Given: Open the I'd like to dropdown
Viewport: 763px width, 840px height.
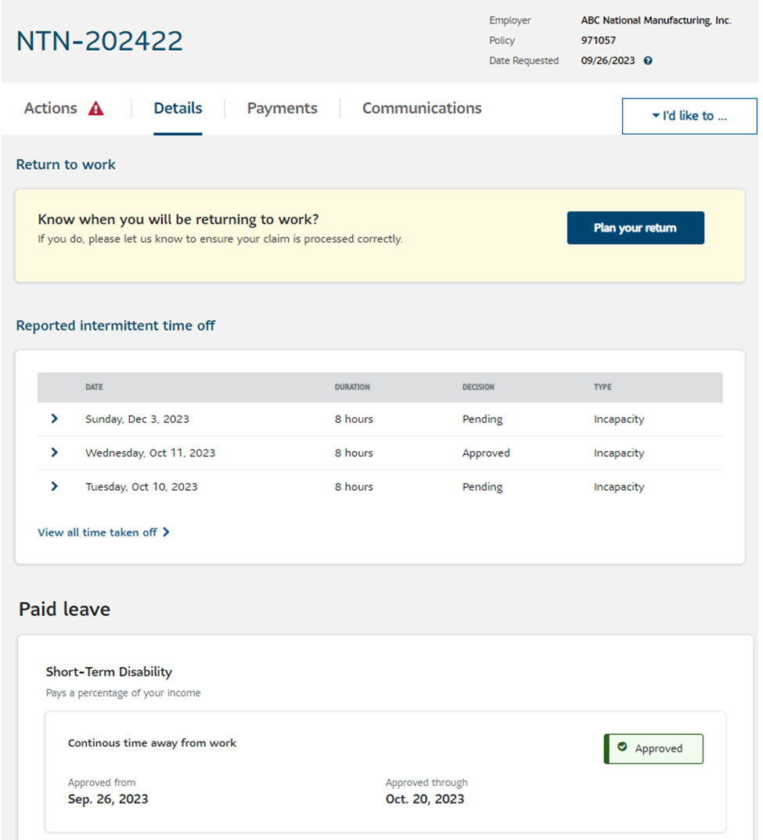Looking at the screenshot, I should tap(689, 116).
